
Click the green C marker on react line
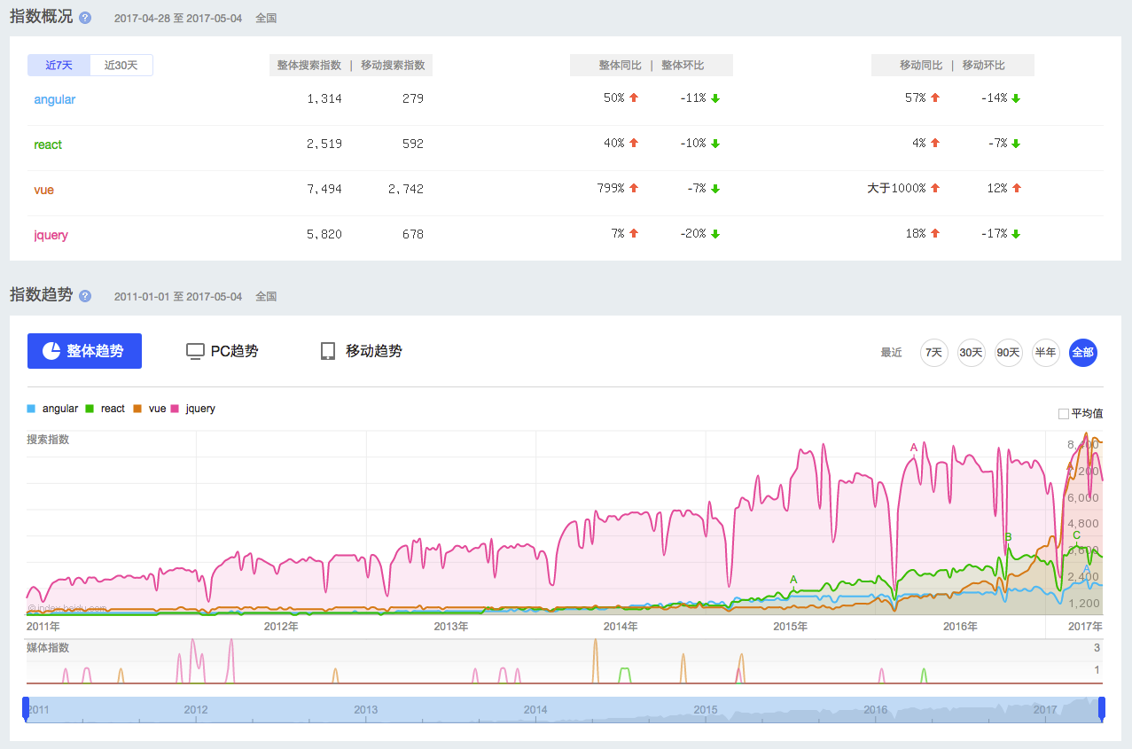coord(1076,534)
